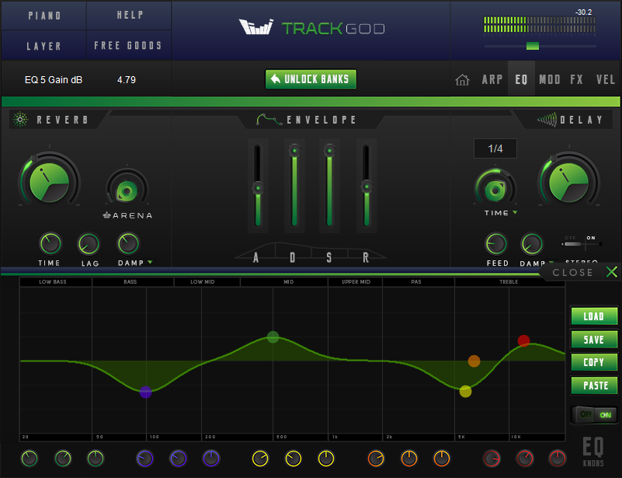Adjust the delay DAMP knob
The image size is (622, 478).
pyautogui.click(x=532, y=244)
